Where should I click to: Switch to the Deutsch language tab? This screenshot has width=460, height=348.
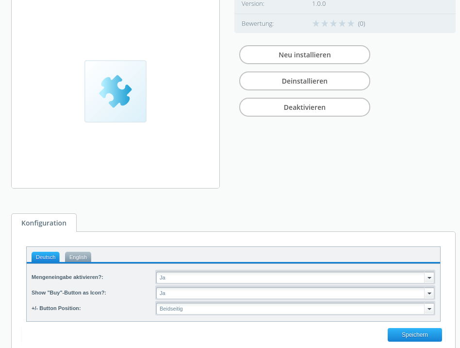pos(46,257)
